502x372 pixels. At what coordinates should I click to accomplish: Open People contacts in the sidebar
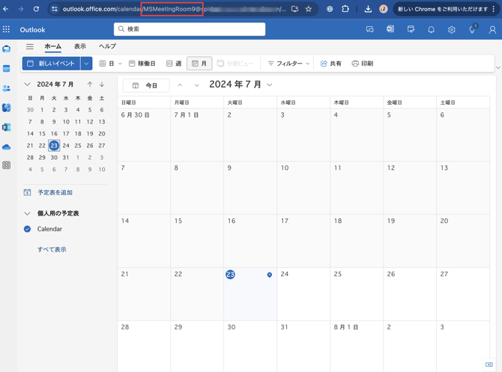click(x=7, y=88)
